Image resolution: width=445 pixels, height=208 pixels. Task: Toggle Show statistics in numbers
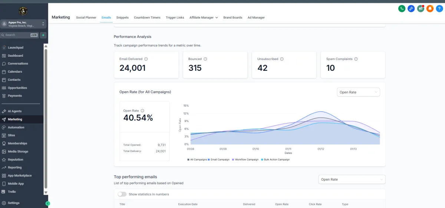coord(122,194)
